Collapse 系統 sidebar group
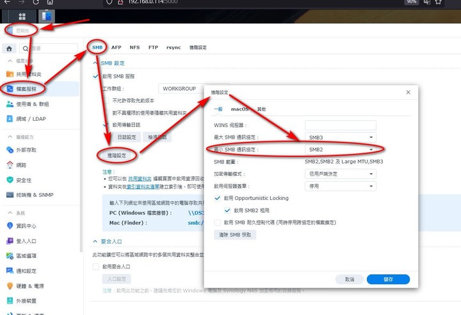The height and width of the screenshot is (315, 461). (x=10, y=213)
